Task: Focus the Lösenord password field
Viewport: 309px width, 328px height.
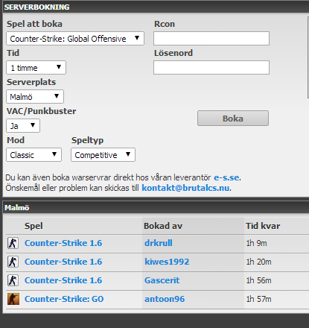Action: coord(211,68)
